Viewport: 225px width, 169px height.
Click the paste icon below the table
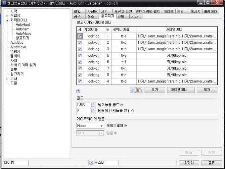(139, 90)
